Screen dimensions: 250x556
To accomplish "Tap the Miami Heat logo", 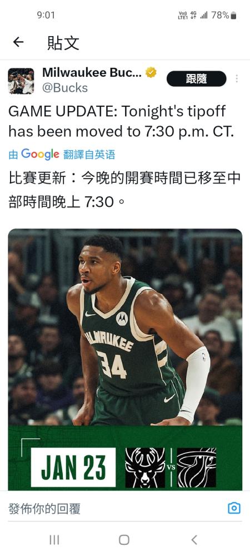I will click(x=197, y=468).
